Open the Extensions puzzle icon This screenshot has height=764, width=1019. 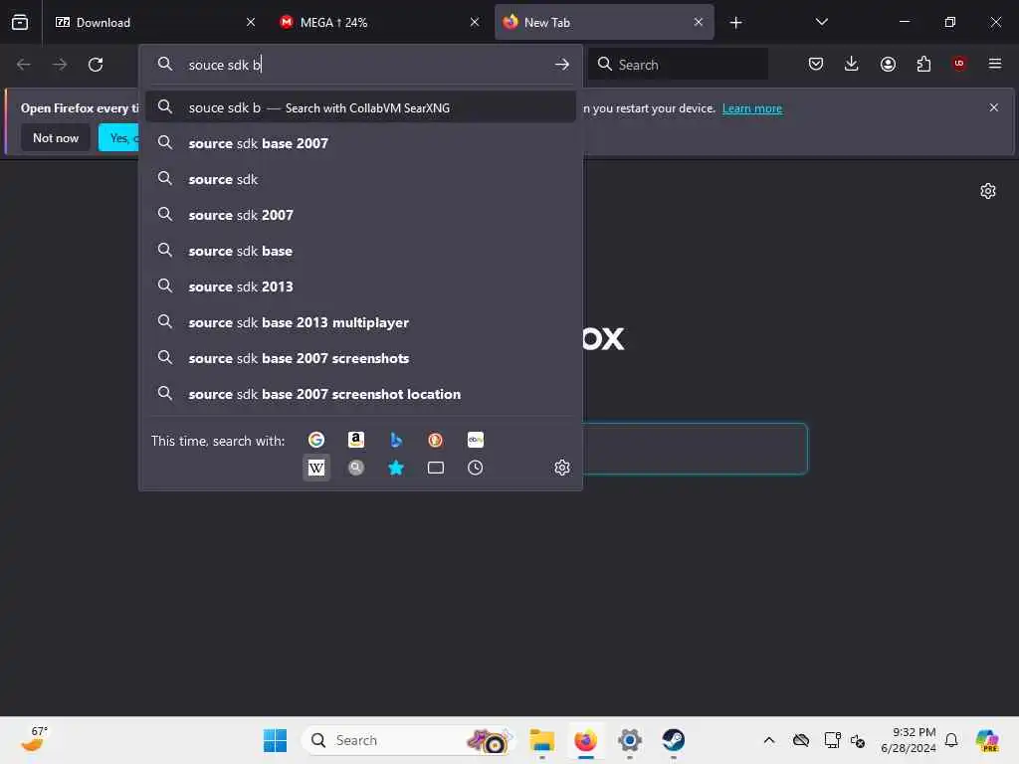pos(923,64)
